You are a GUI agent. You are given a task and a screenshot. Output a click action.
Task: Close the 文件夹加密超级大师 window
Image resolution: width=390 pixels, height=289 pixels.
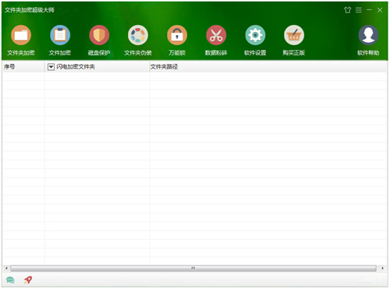380,10
